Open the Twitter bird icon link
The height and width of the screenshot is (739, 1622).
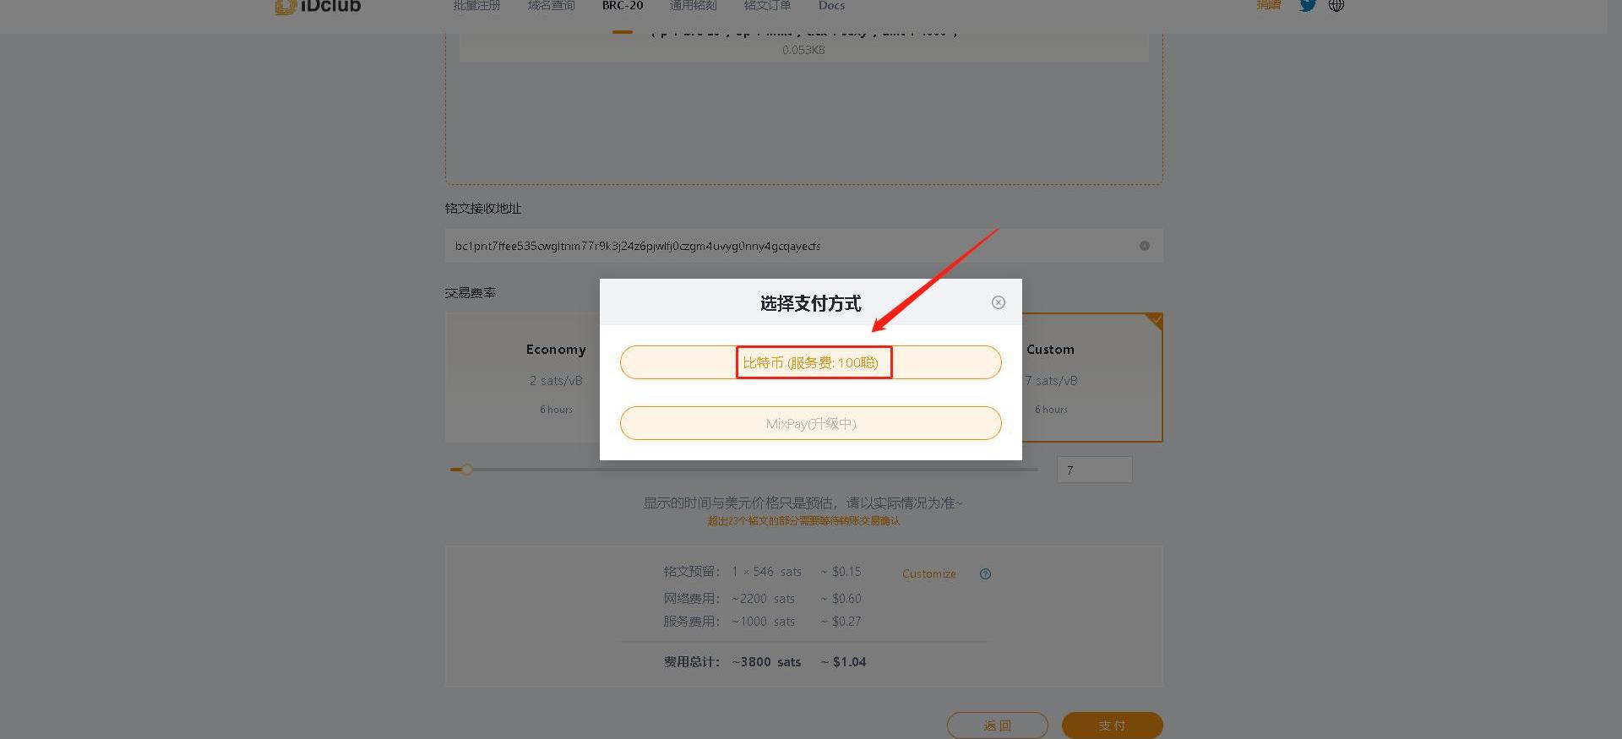click(x=1307, y=5)
